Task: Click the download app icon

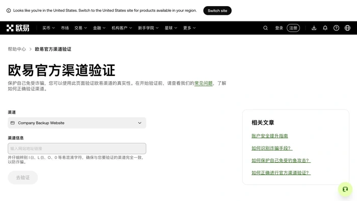Action: pyautogui.click(x=314, y=28)
